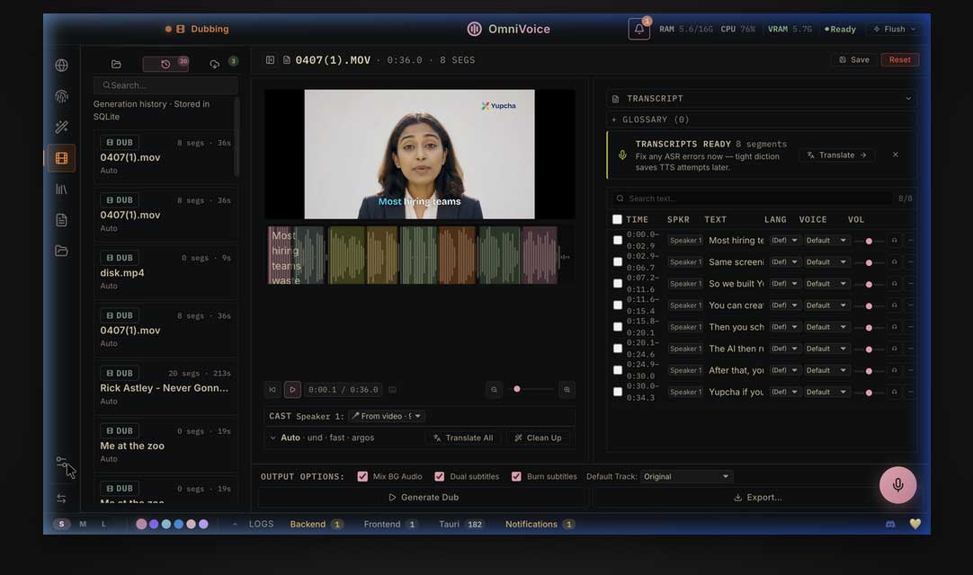Viewport: 973px width, 575px height.
Task: Toggle the Dual subtitles checkbox
Action: (x=440, y=476)
